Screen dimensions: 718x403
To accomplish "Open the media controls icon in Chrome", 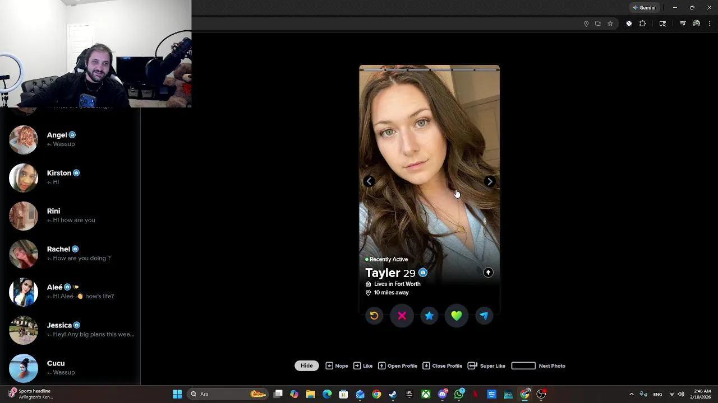I will (683, 24).
